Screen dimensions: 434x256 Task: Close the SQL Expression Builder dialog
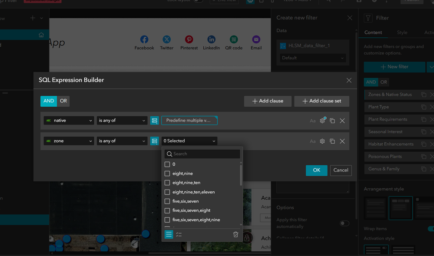coord(349,80)
